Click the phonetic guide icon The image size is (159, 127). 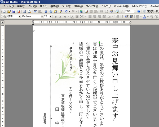(152, 17)
